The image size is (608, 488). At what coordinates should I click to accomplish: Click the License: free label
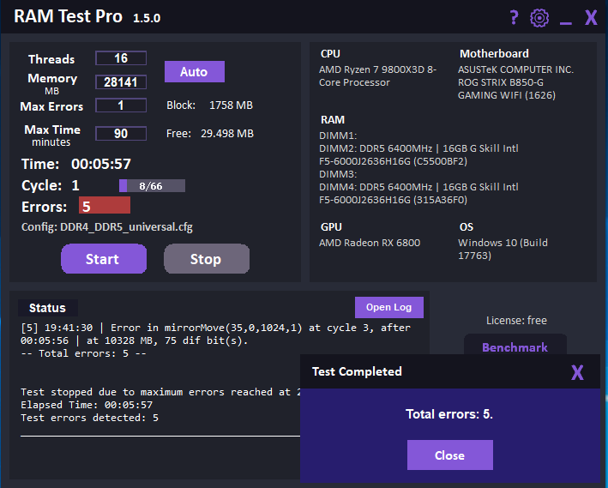click(x=516, y=321)
